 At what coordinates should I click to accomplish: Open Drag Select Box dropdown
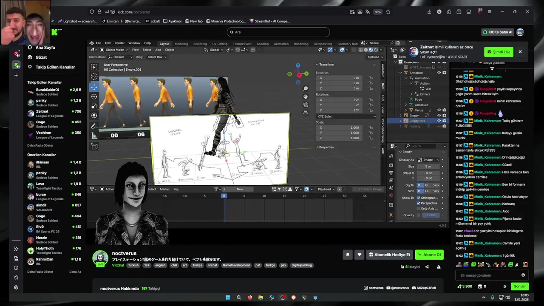click(157, 57)
